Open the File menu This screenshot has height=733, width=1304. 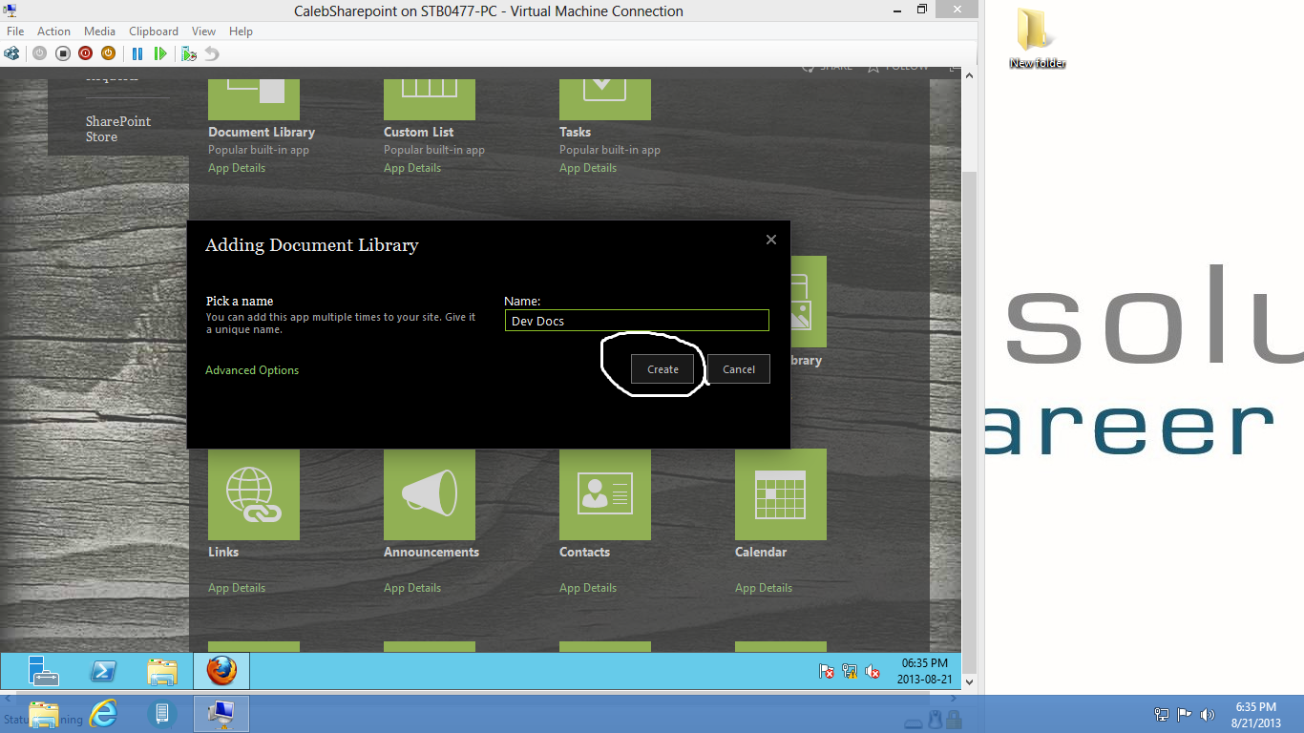click(x=15, y=31)
